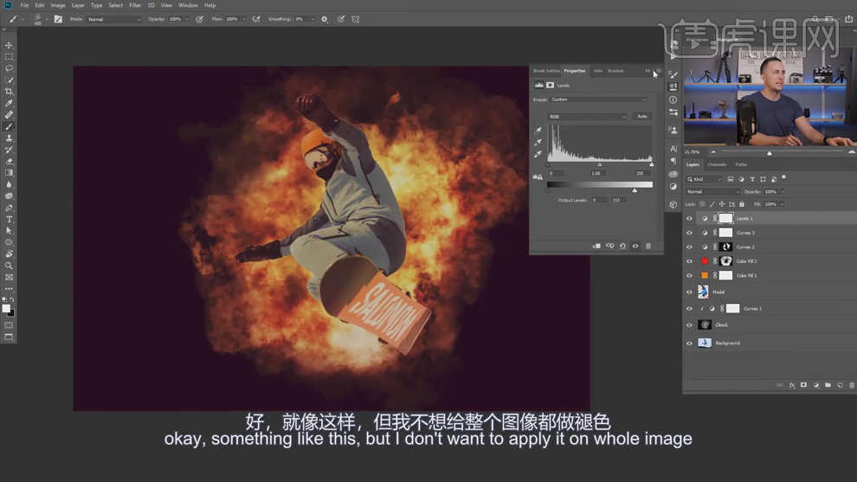
Task: Expand the Properties panel double-arrow
Action: [648, 70]
